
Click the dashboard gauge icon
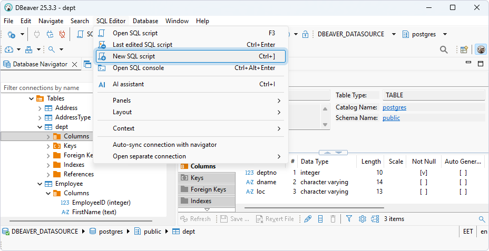point(9,49)
